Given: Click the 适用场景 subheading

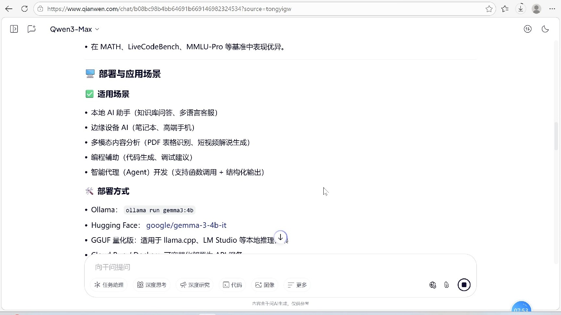Looking at the screenshot, I should [113, 94].
